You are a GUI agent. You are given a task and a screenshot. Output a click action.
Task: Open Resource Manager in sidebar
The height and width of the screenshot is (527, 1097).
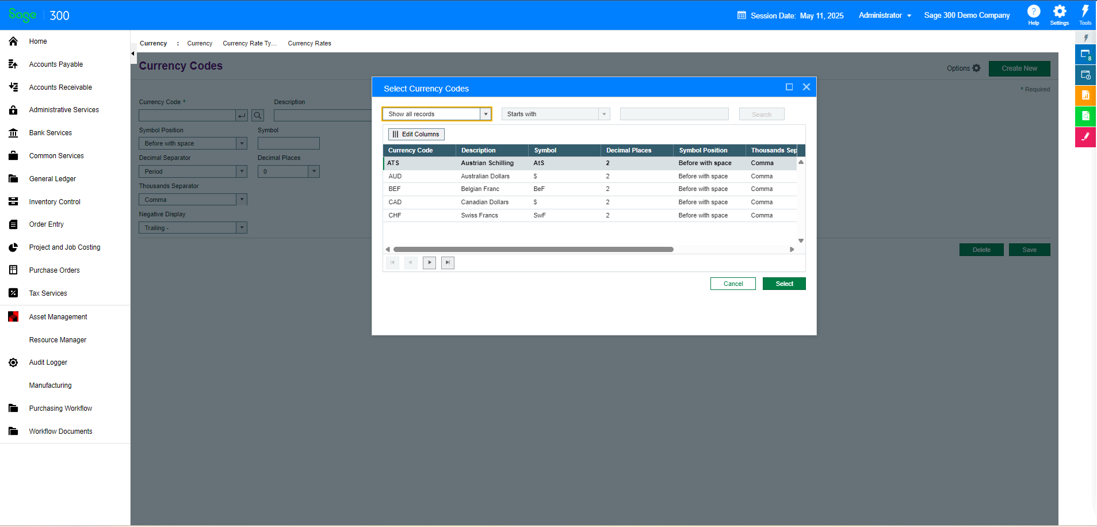click(x=58, y=340)
